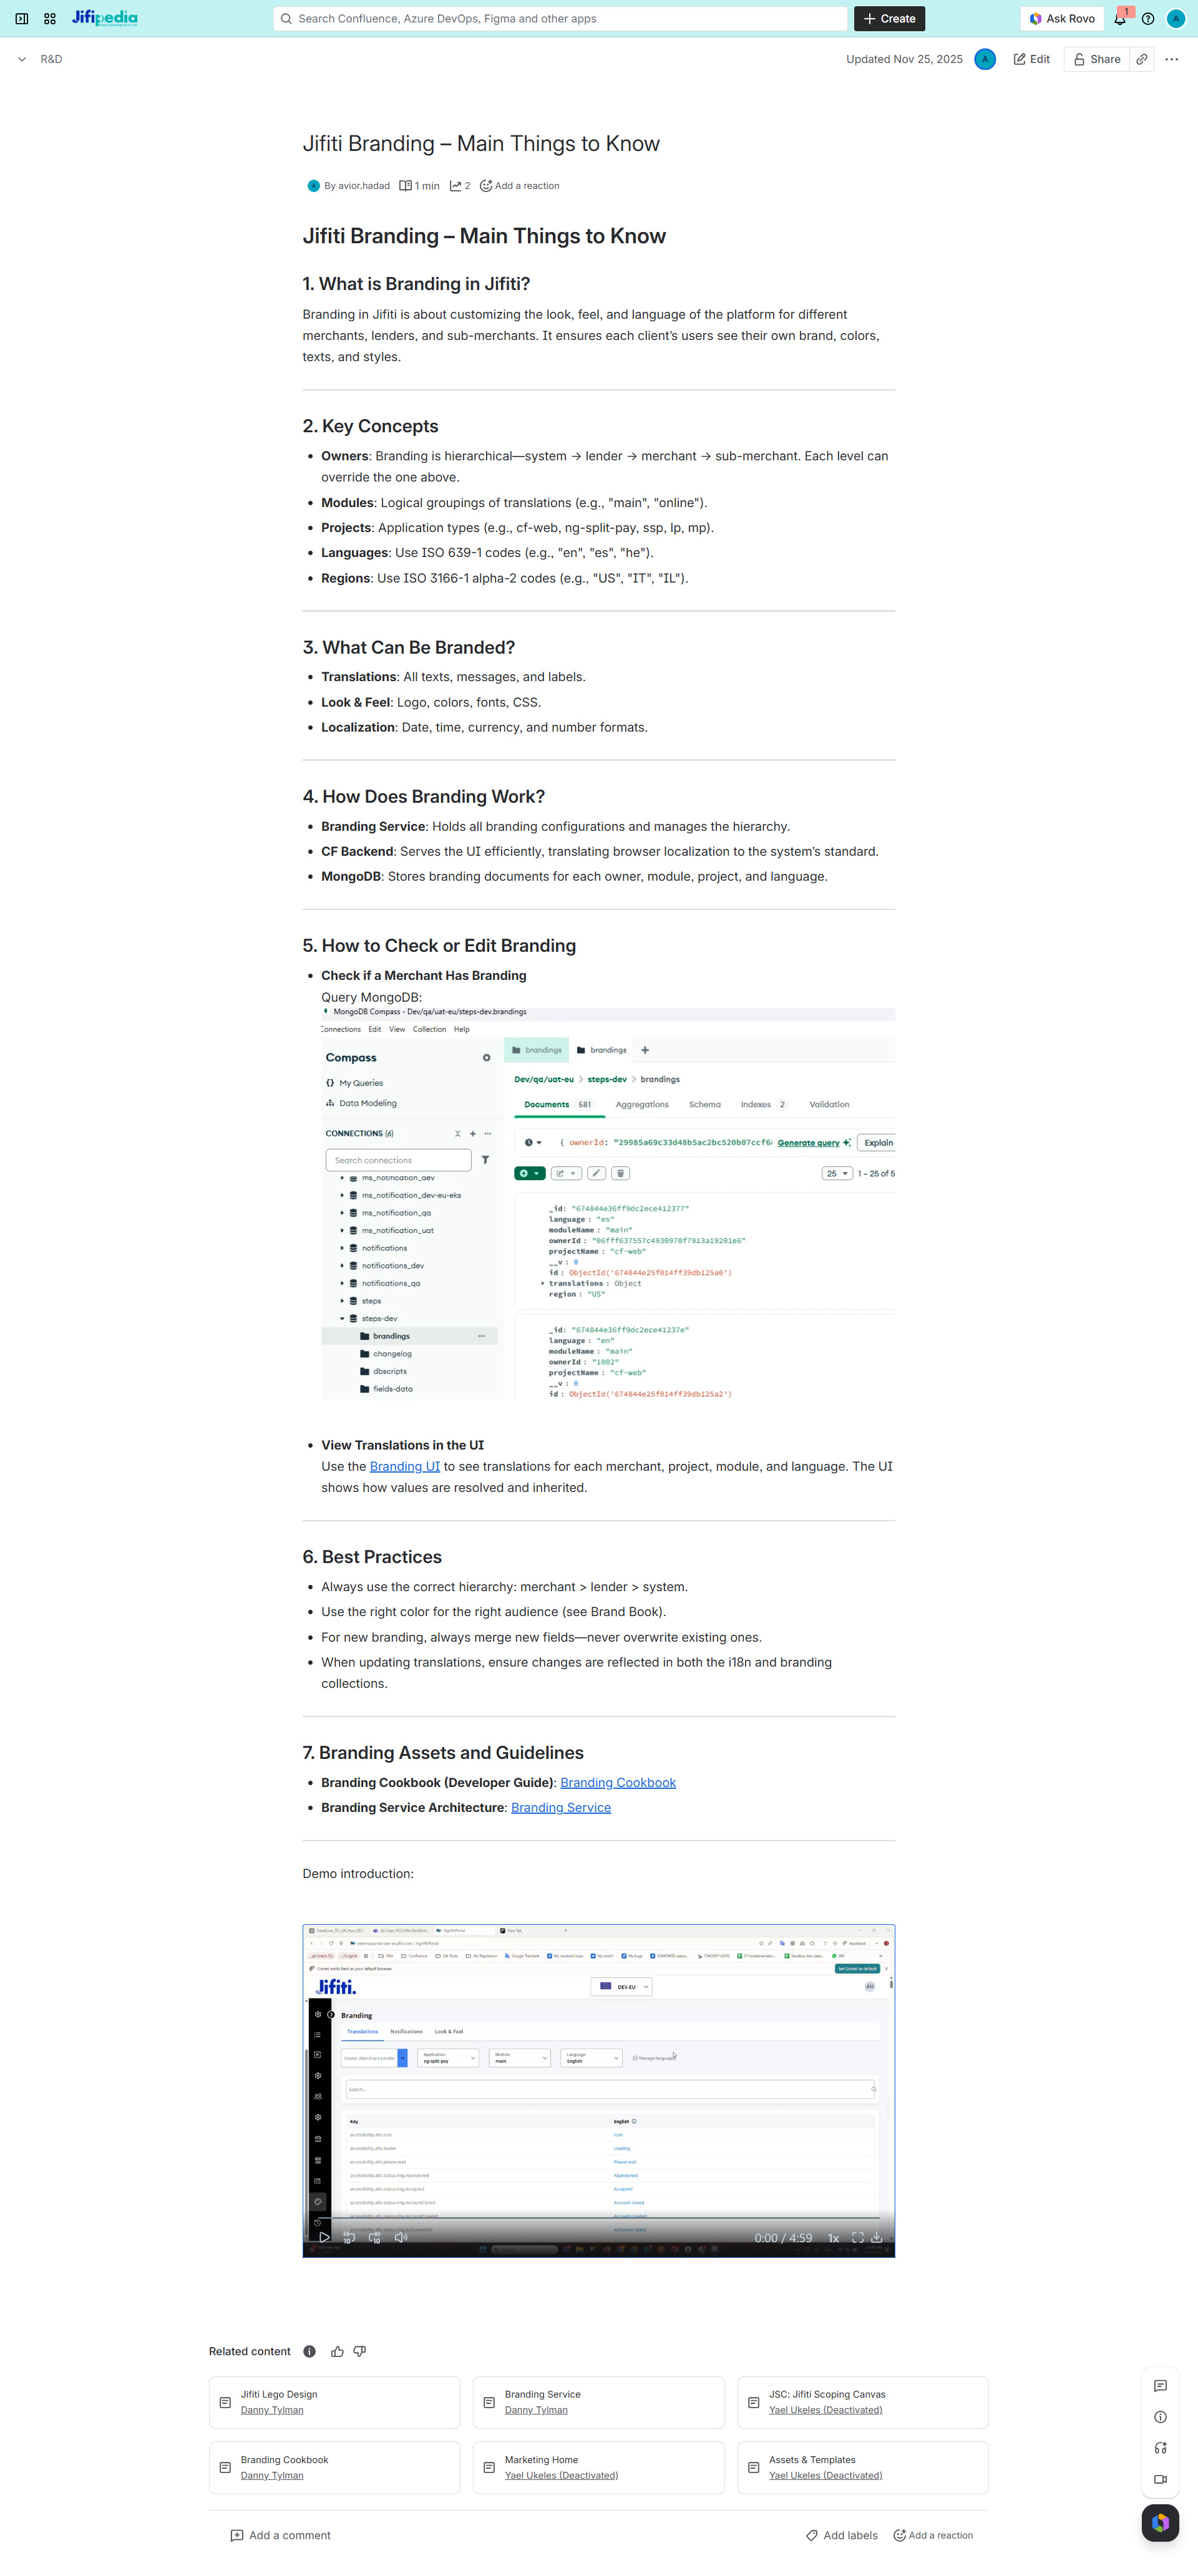This screenshot has height=2576, width=1198.
Task: Like the Related content suggestions
Action: 337,2351
